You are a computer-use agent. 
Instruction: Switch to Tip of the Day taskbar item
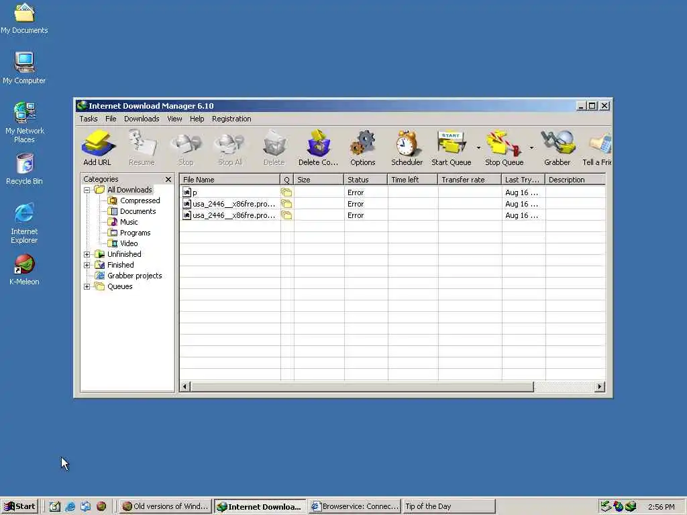449,506
